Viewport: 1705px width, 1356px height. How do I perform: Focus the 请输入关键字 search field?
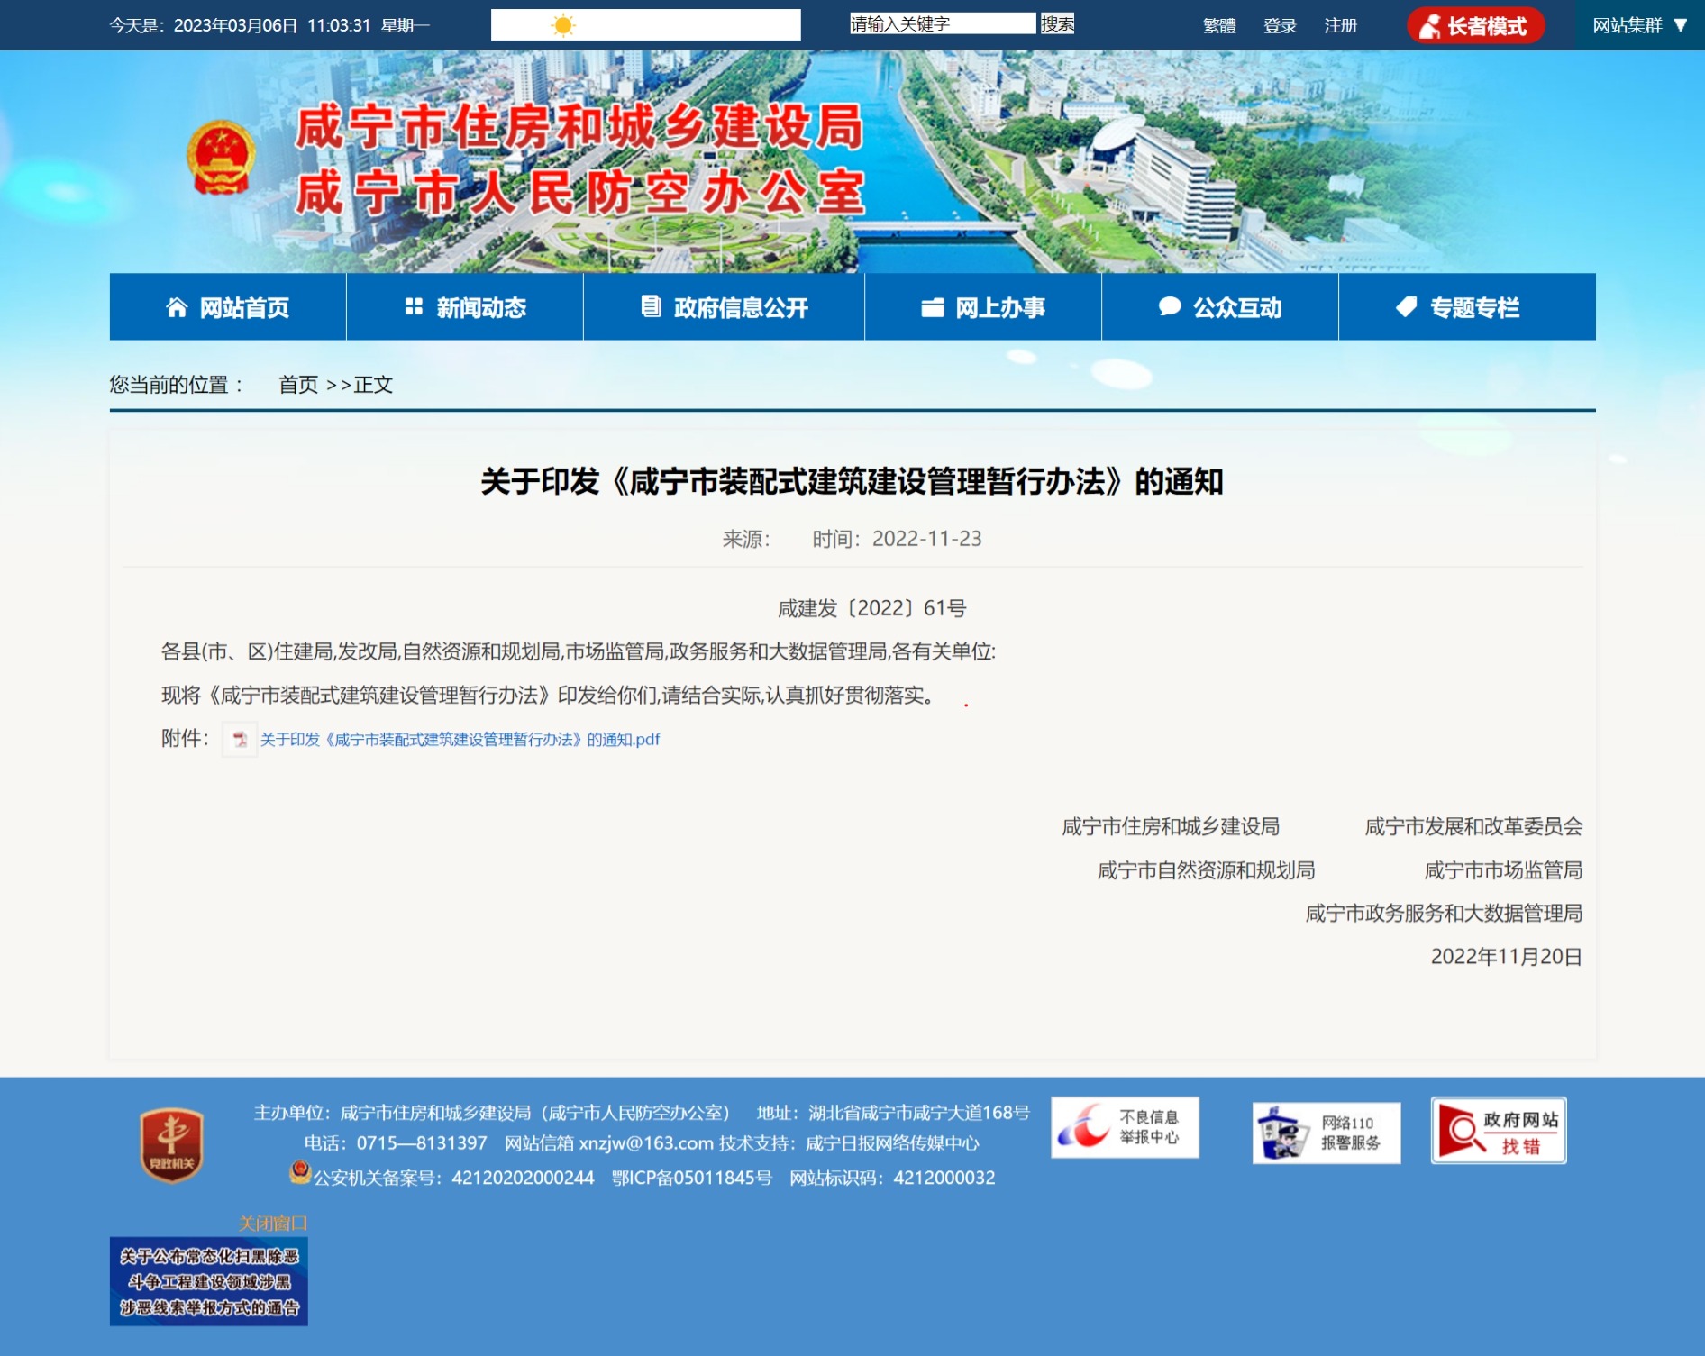coord(943,23)
